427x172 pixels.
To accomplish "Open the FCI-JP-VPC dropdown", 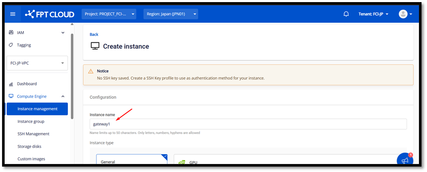I will [x=37, y=63].
